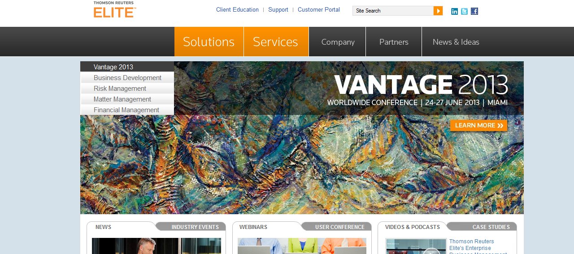Screen dimensions: 574x254
Task: Open the Twitter icon link
Action: click(x=465, y=11)
